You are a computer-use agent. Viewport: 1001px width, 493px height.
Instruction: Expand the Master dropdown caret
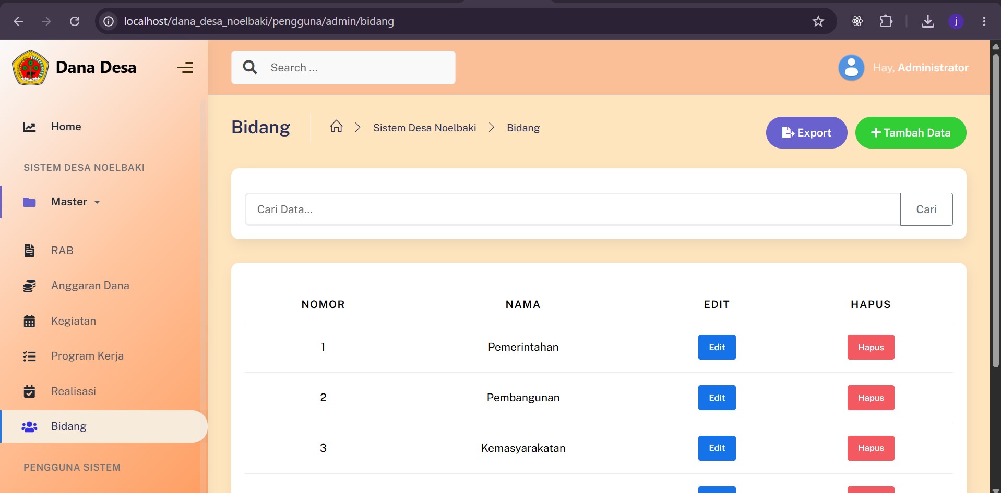(97, 202)
